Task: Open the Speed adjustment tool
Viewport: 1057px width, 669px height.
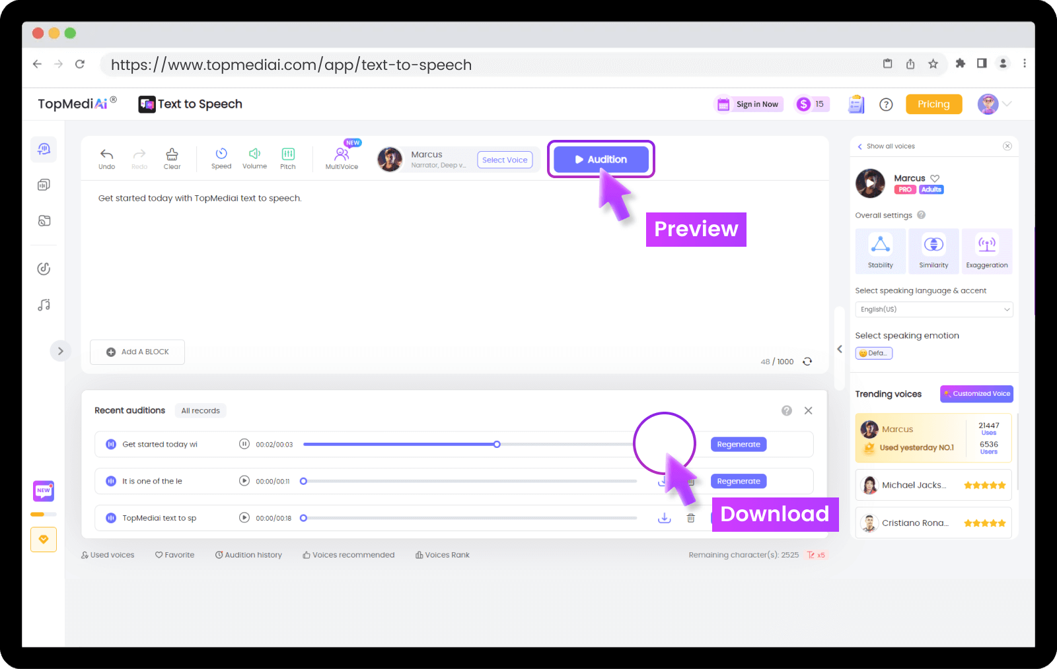Action: (221, 158)
